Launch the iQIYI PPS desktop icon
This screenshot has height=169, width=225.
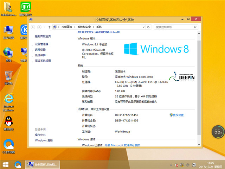[26, 8]
